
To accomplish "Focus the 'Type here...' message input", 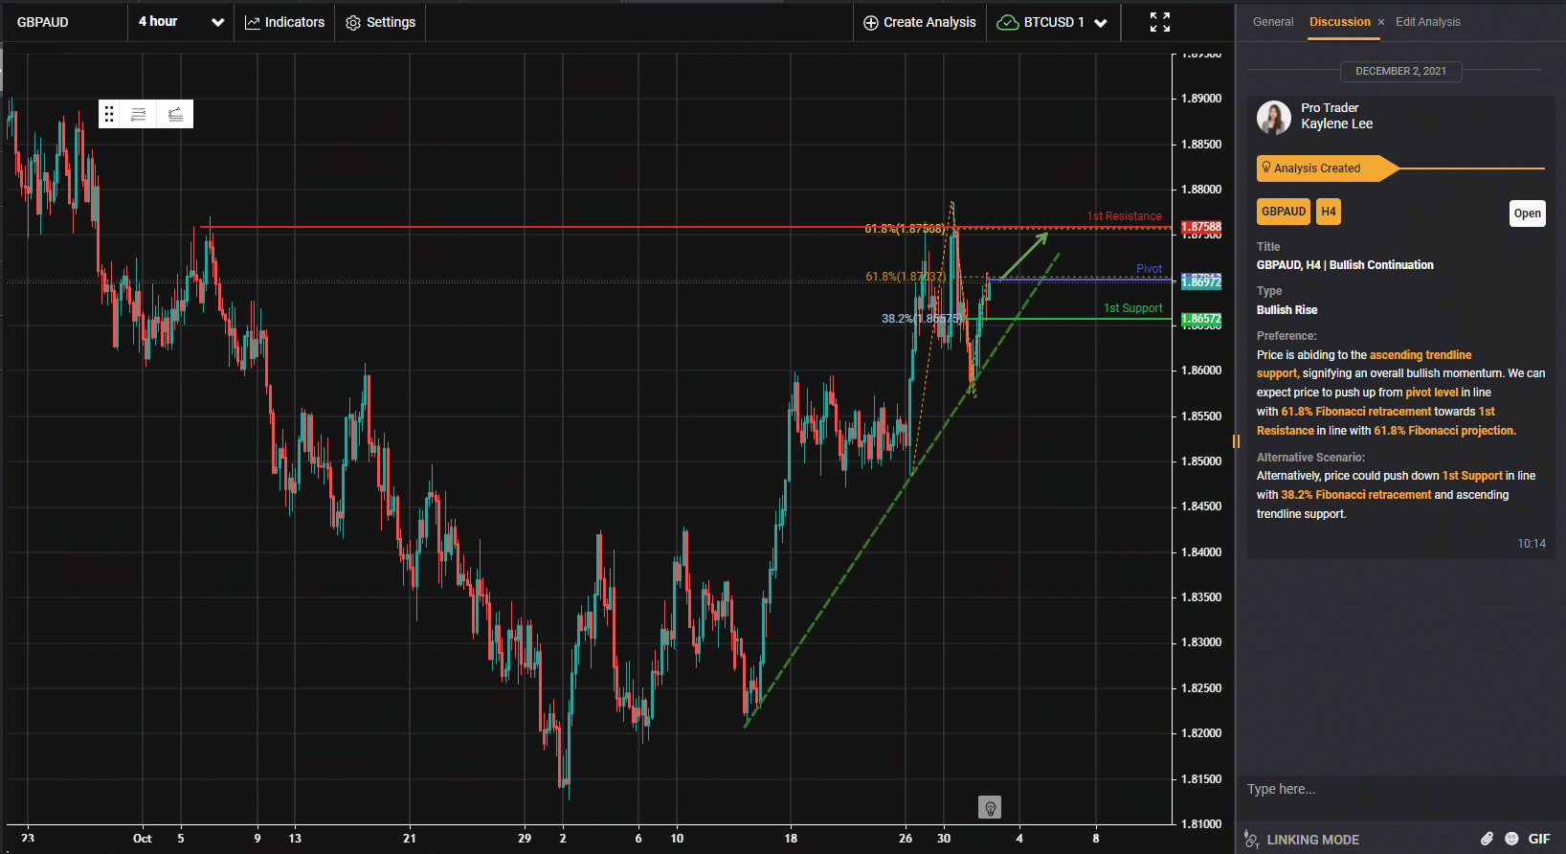I will click(x=1400, y=789).
